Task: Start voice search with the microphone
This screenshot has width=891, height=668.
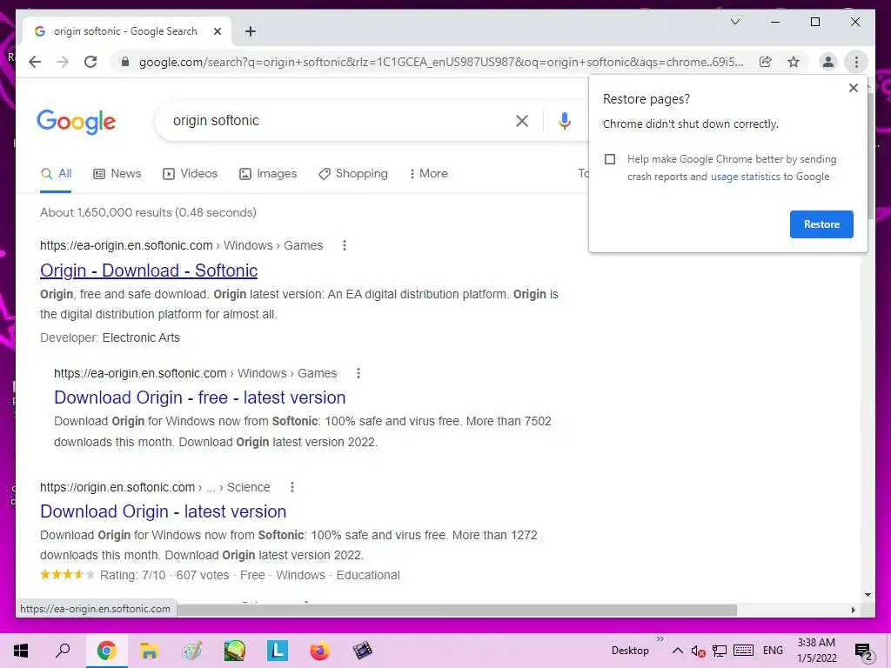Action: (x=564, y=120)
